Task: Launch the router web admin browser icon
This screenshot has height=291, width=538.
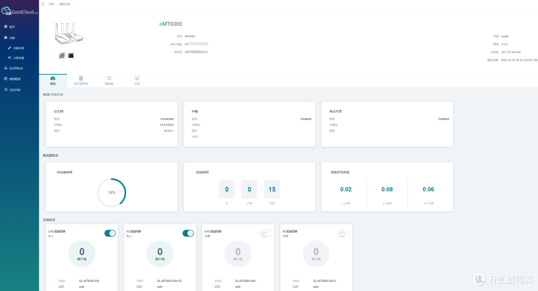Action: coord(62,56)
